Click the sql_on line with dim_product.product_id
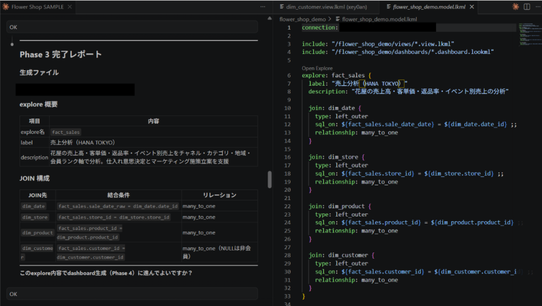The image size is (542, 306). 419,222
